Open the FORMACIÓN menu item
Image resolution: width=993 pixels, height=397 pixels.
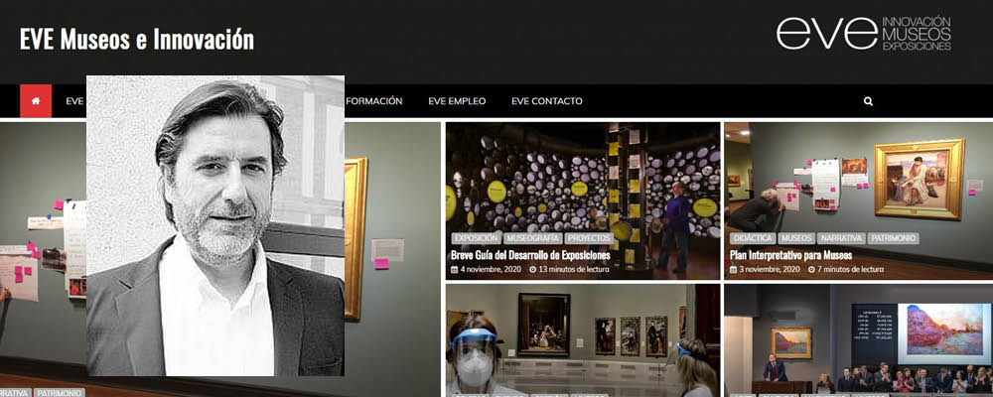click(x=373, y=101)
